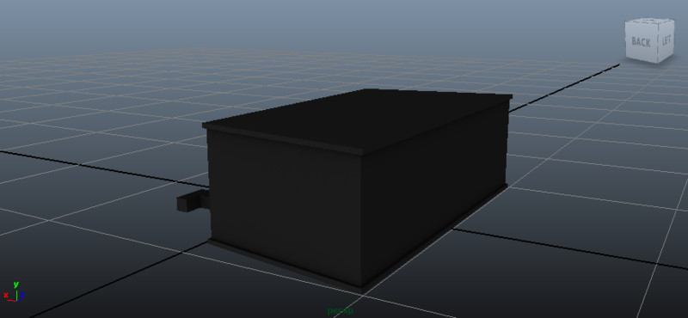Click the blue z axis label of the gizmo
Image resolution: width=688 pixels, height=318 pixels.
(x=22, y=294)
